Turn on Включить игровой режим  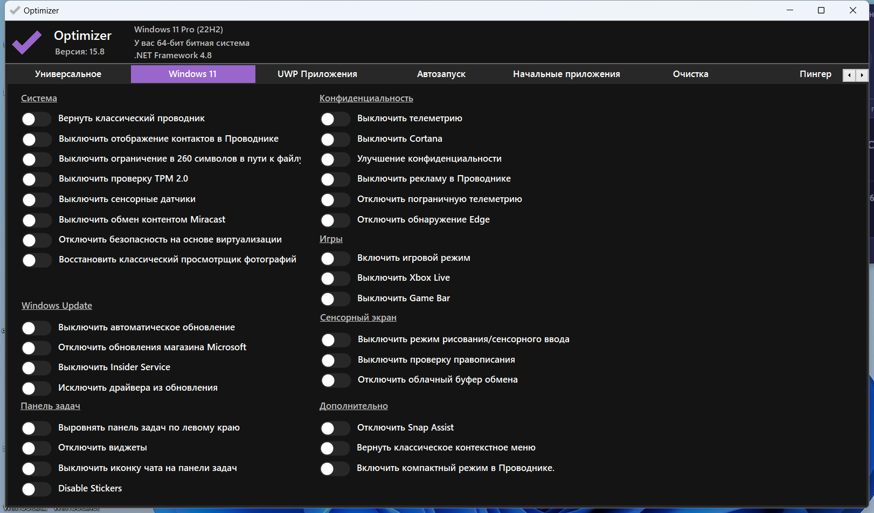click(335, 259)
